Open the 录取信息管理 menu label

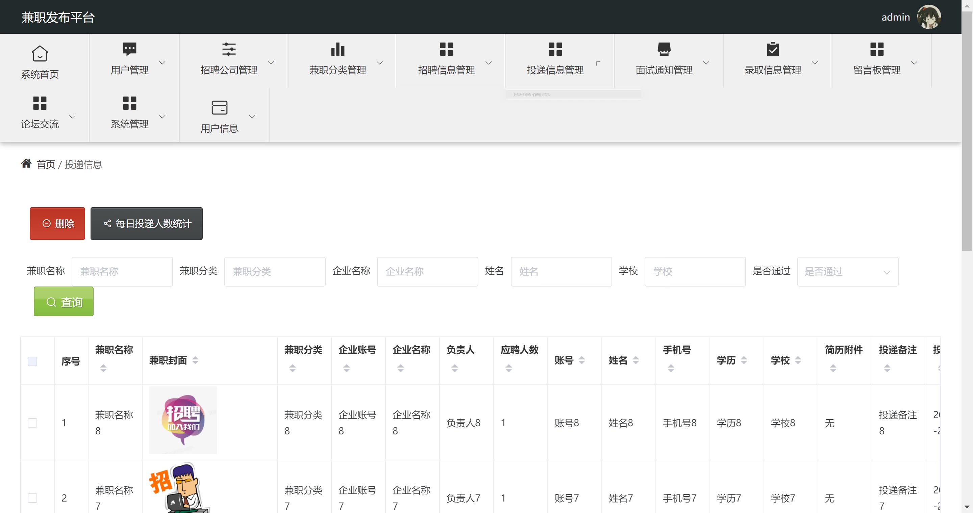(x=773, y=70)
